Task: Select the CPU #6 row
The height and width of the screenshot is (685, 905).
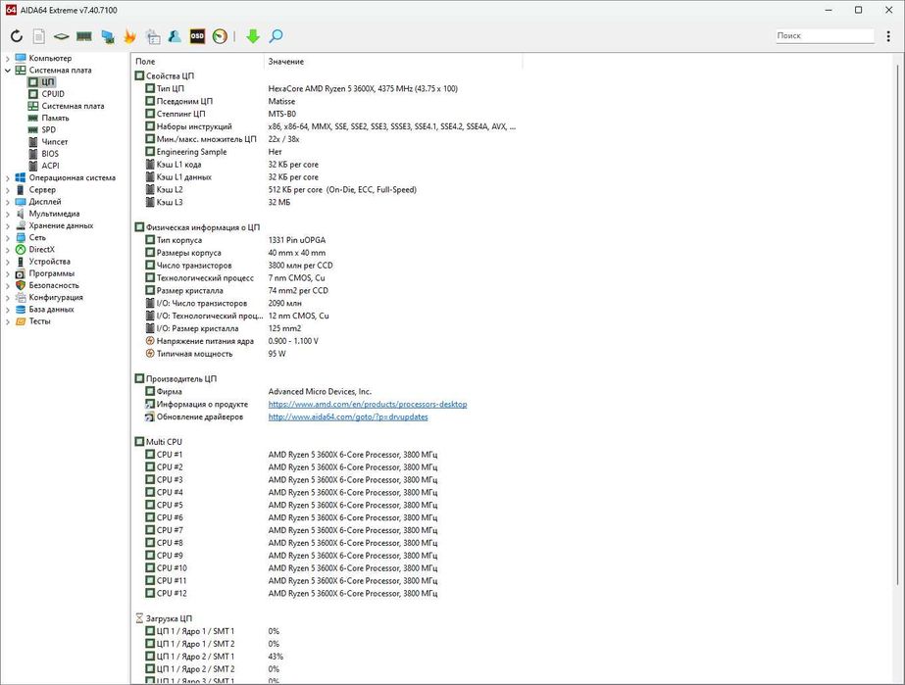Action: point(329,517)
